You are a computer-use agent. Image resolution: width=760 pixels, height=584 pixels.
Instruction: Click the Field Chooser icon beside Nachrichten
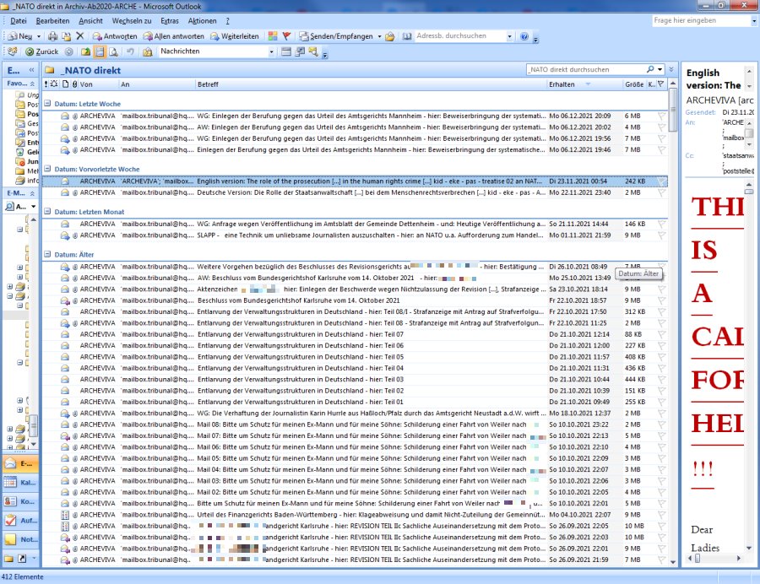click(286, 51)
